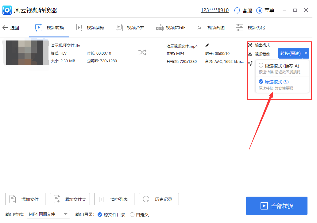Image resolution: width=317 pixels, height=223 pixels.
Task: Click the 返回 back arrow
Action: [5, 28]
